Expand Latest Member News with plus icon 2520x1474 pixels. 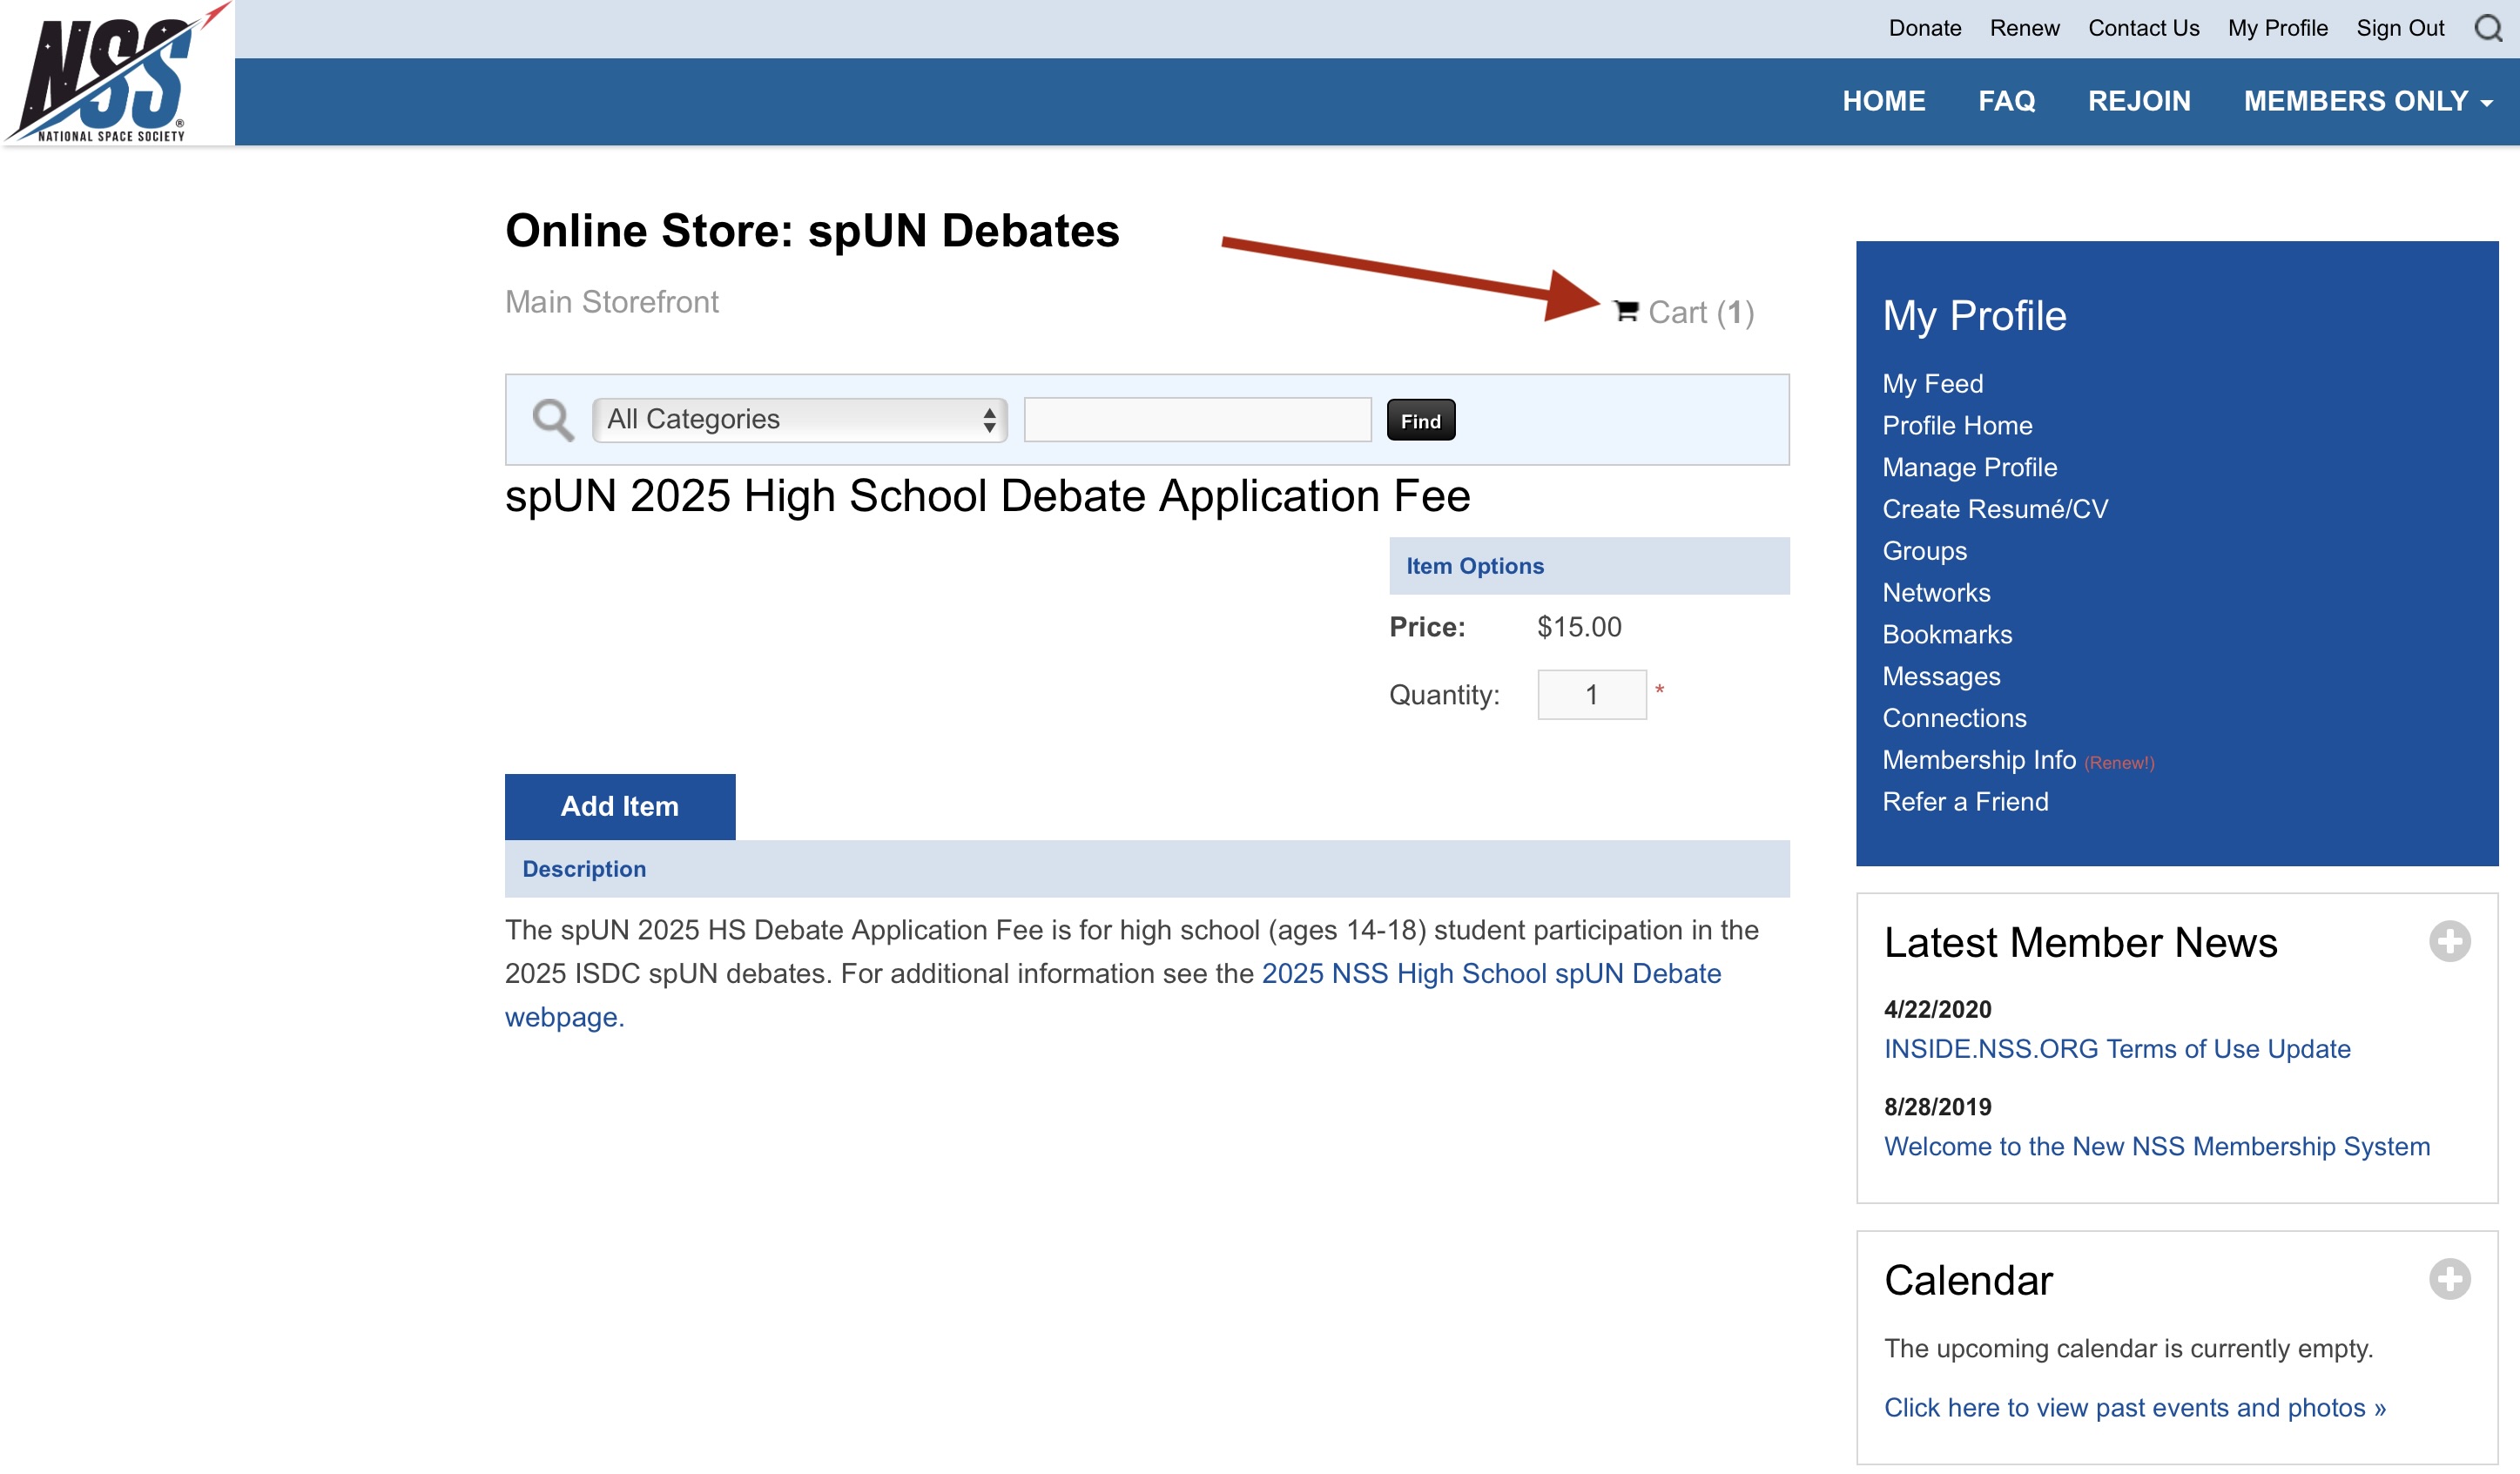(2449, 941)
